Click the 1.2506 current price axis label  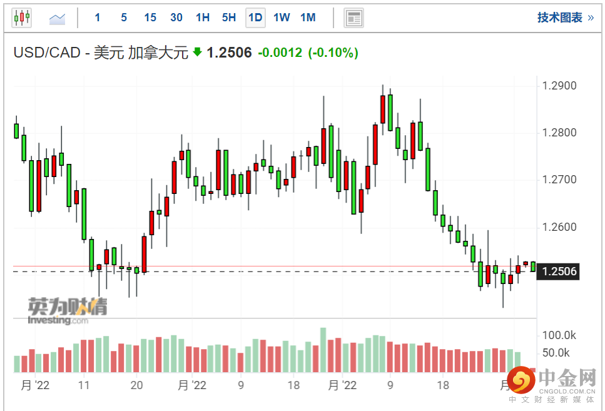coord(559,271)
